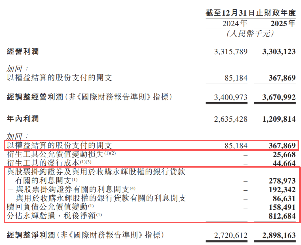301x245 pixels.
Task: Click the 812,684 value for 分佔永輝虧損
Action: (282, 216)
